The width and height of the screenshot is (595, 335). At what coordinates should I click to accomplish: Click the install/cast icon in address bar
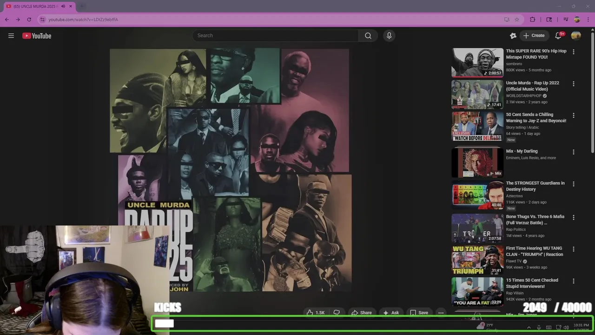pos(507,20)
